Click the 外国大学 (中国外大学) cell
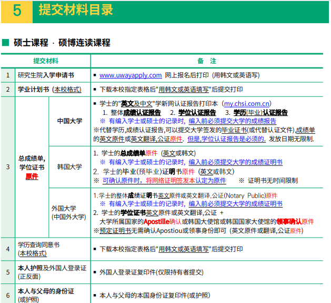331x303 pixels. coord(69,212)
